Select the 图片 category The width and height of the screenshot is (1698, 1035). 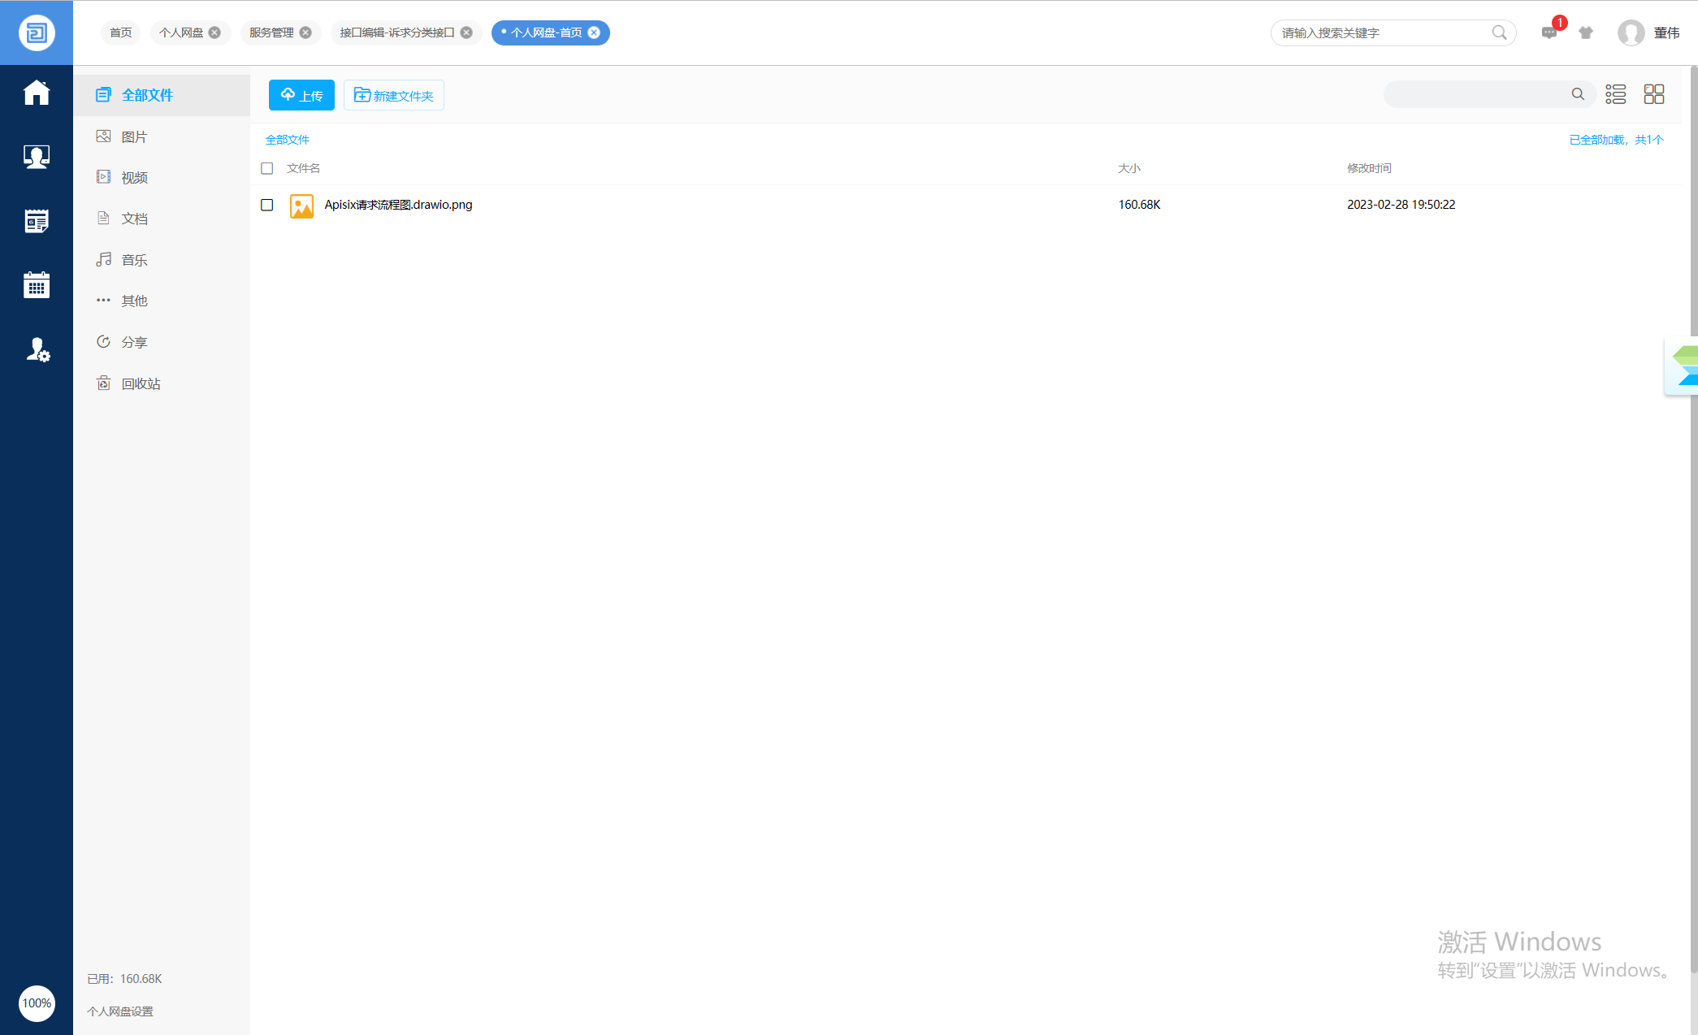[134, 136]
